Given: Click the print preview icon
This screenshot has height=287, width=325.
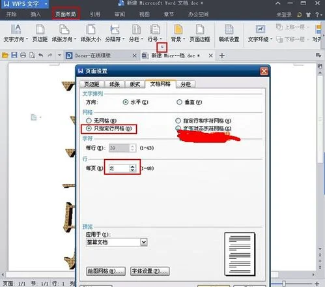Looking at the screenshot, I should click(x=32, y=55).
